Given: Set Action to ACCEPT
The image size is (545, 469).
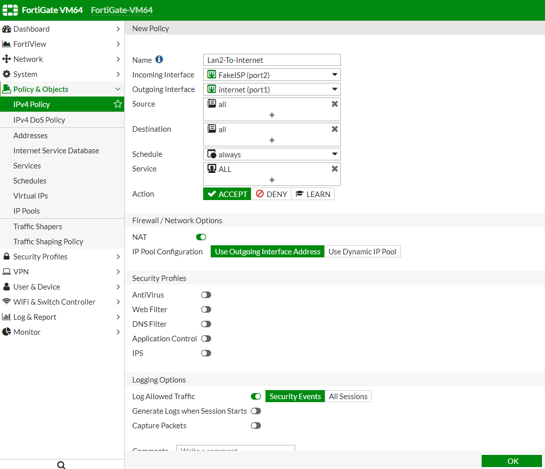Looking at the screenshot, I should click(227, 194).
